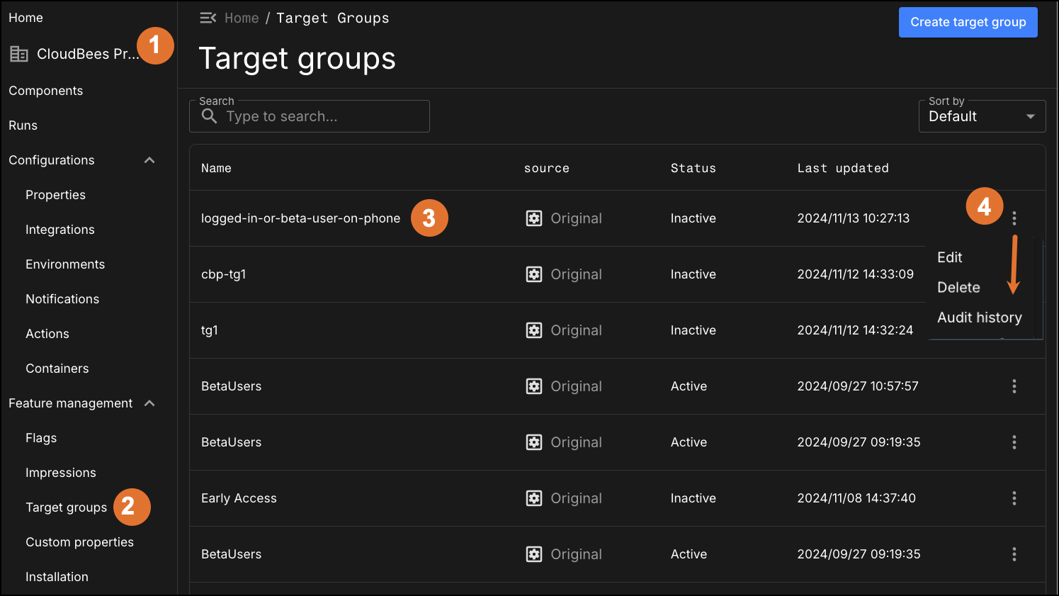Click the source icon in cbp-tg1 row
This screenshot has height=596, width=1059.
(534, 274)
